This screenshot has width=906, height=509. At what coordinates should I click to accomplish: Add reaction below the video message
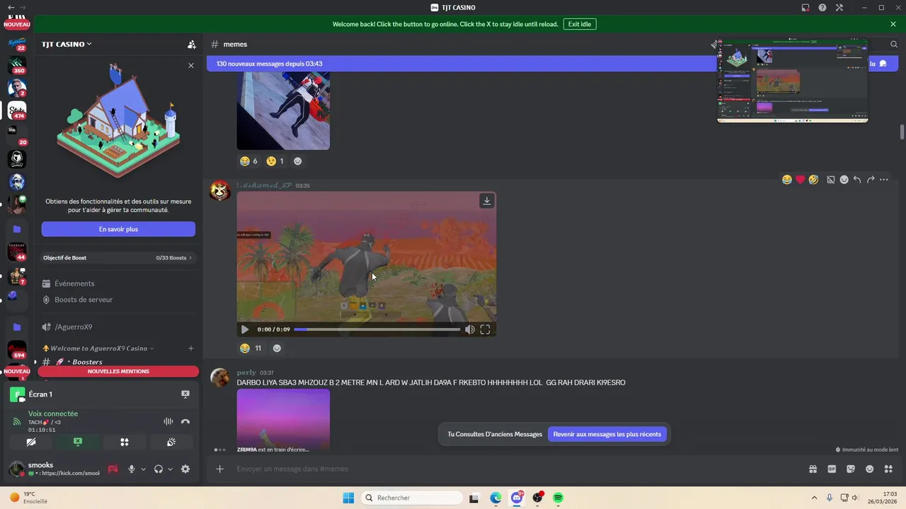pyautogui.click(x=277, y=348)
